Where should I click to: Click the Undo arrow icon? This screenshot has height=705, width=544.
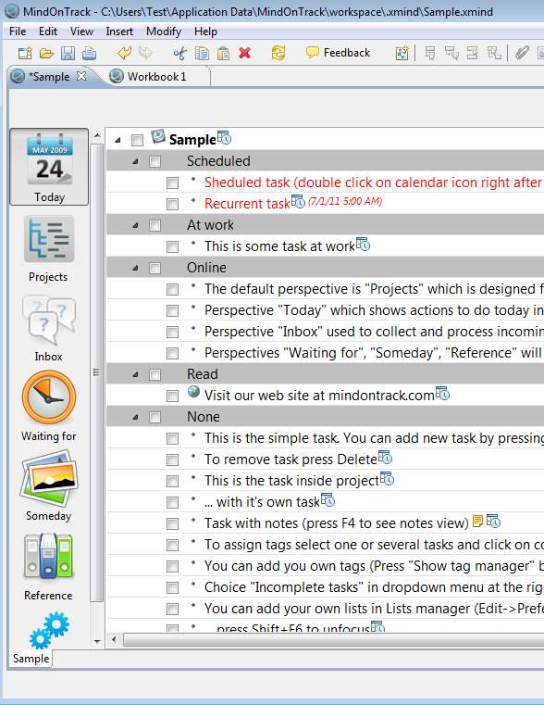[x=125, y=53]
